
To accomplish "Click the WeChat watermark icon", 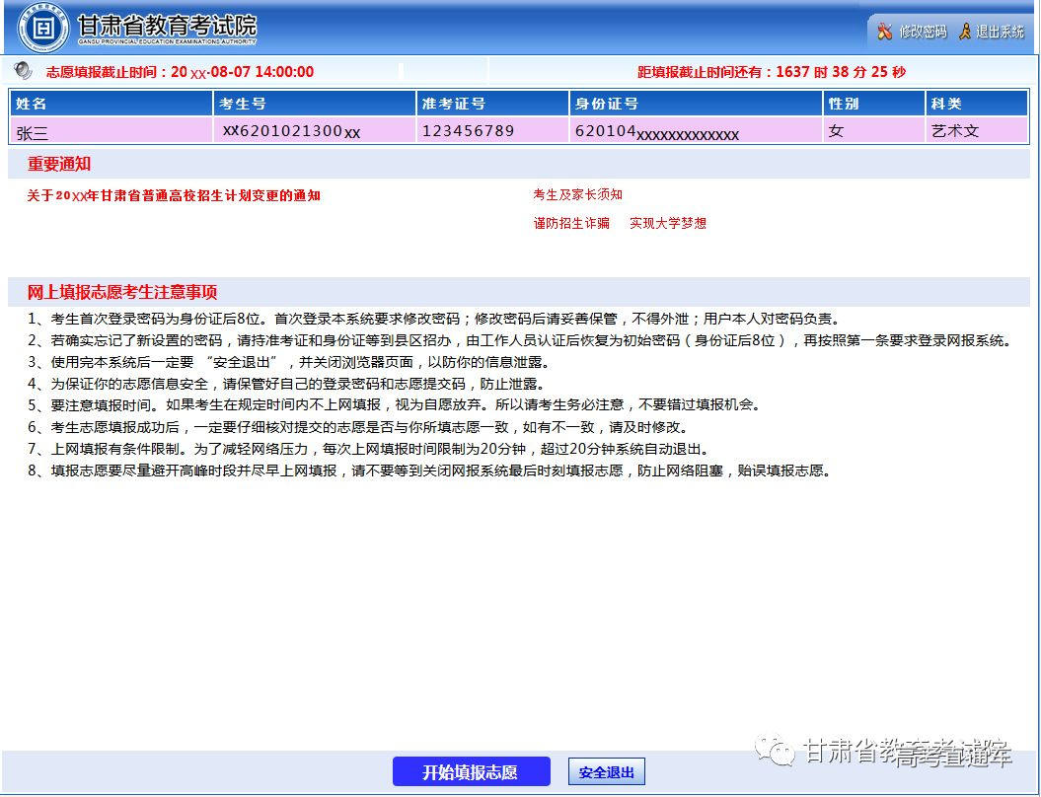I will tap(775, 753).
